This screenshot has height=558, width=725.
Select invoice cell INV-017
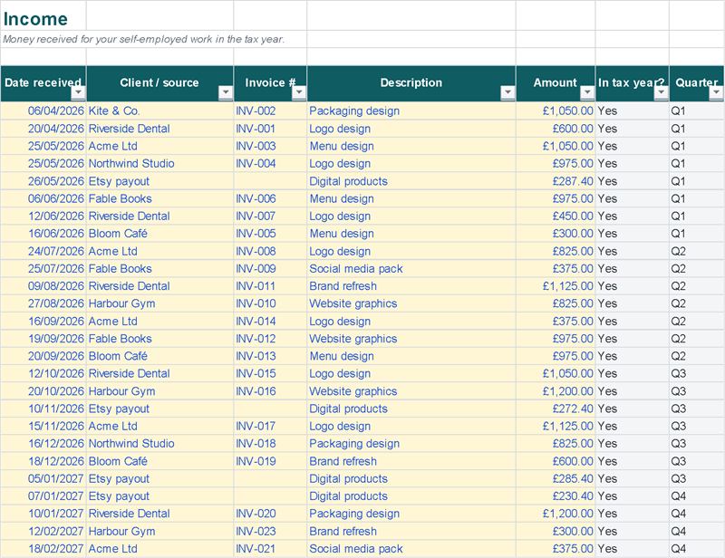pos(270,427)
